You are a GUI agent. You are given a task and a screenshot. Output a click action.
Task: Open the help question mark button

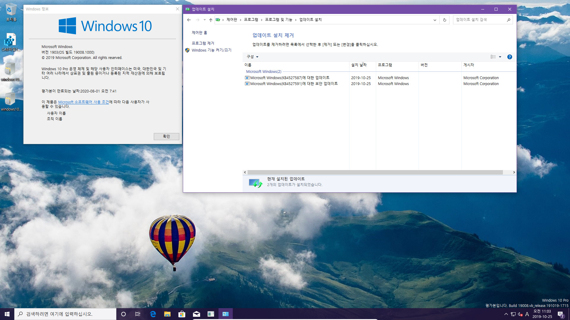[x=509, y=57]
